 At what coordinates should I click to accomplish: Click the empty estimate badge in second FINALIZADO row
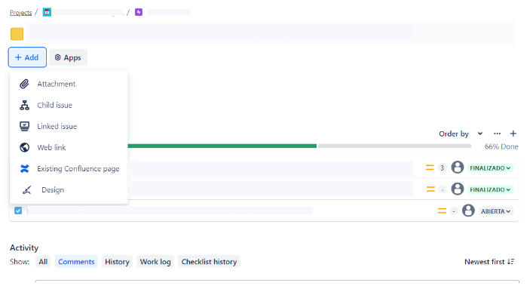tap(443, 189)
